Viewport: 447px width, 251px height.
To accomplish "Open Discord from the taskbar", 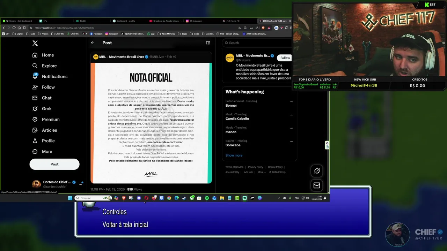I will click(x=139, y=198).
